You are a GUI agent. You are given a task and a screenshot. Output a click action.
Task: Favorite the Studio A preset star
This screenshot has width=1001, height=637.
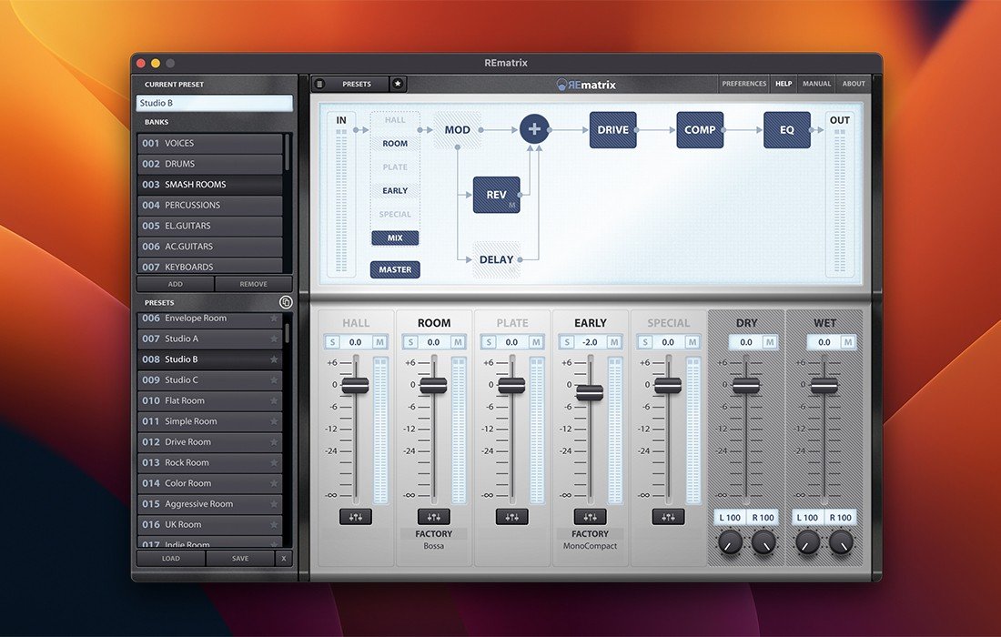coord(273,339)
